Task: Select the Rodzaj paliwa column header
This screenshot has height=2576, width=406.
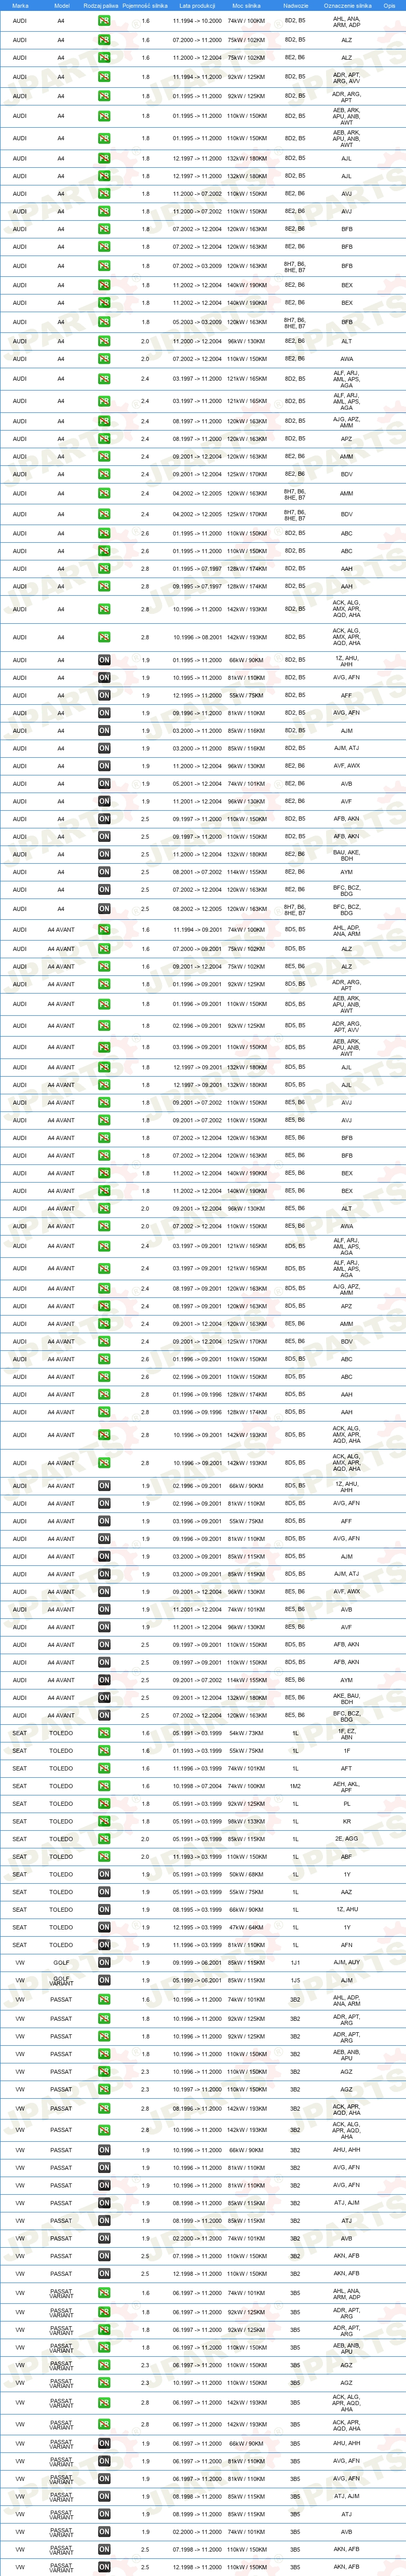Action: point(100,6)
